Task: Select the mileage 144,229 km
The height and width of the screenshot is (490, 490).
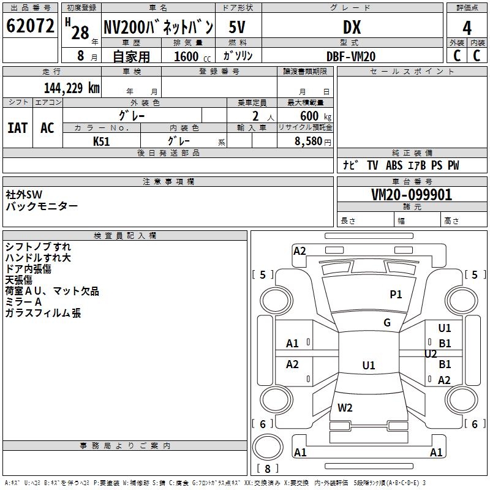Action: coord(72,88)
